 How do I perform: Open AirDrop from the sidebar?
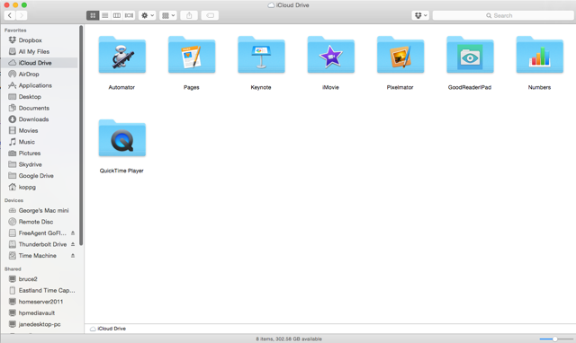click(x=40, y=75)
